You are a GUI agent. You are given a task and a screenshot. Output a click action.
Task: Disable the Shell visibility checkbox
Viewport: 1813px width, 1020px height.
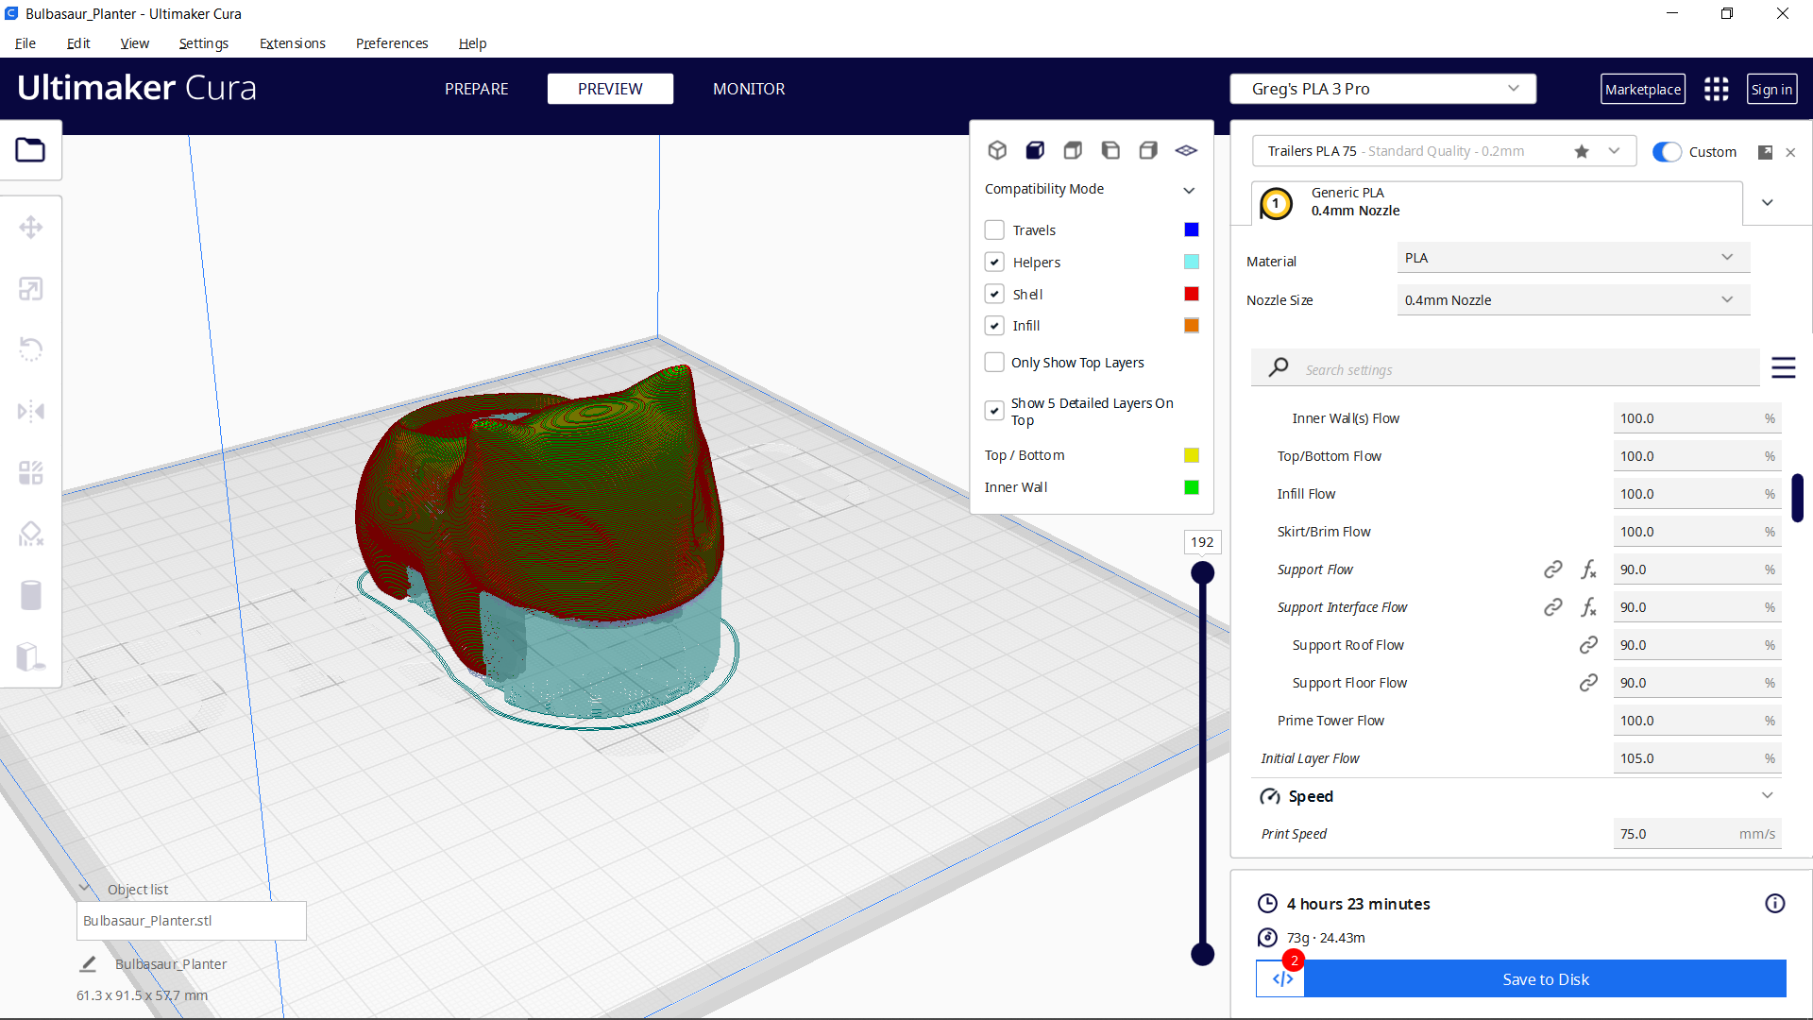point(994,294)
